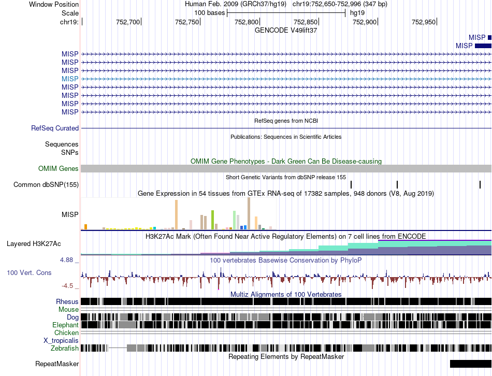Image resolution: width=492 pixels, height=376 pixels.
Task: Click the SNPs track label
Action: 70,153
